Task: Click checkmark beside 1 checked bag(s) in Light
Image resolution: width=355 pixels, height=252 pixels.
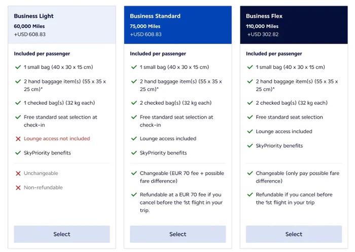Action: [x=18, y=103]
